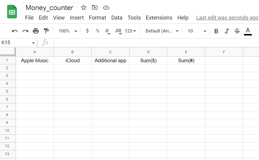Image resolution: width=259 pixels, height=160 pixels.
Task: Decrease decimal places button
Action: pyautogui.click(x=108, y=31)
